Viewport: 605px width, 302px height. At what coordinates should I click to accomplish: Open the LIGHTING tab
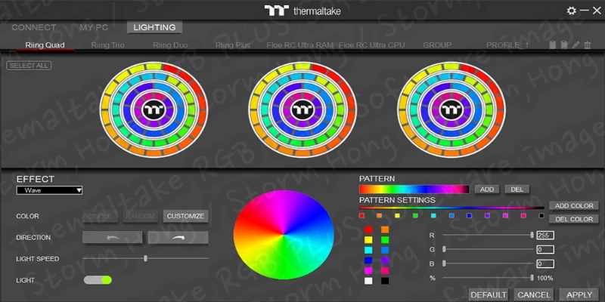click(154, 27)
